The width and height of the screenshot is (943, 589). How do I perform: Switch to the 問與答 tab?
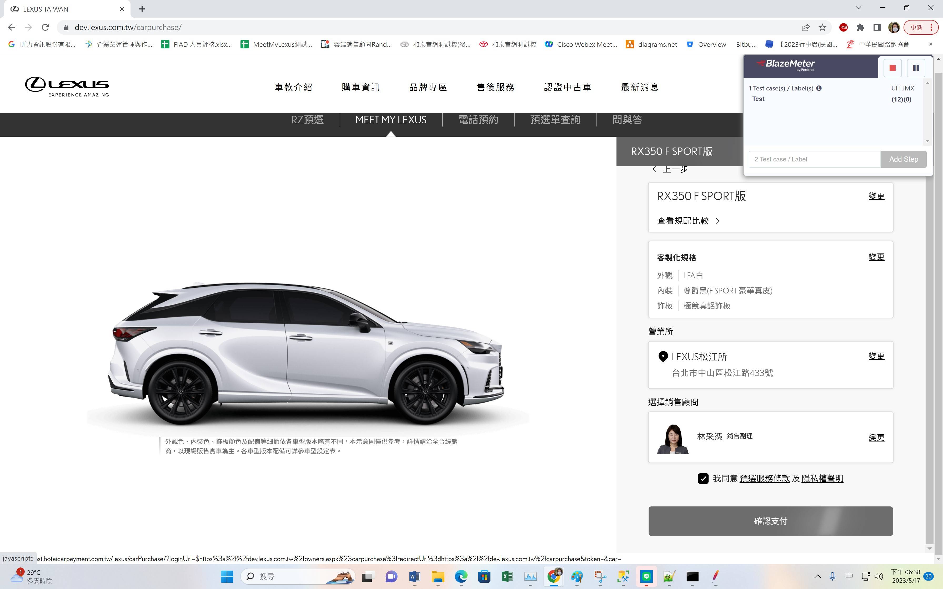[x=627, y=120]
